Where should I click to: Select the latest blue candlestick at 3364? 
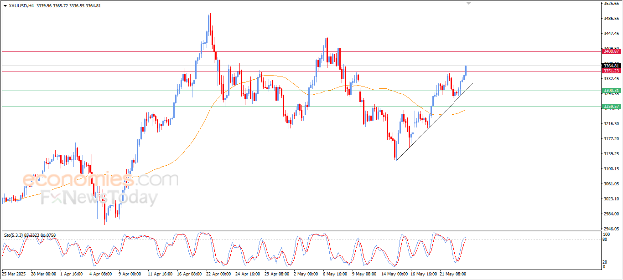point(466,71)
